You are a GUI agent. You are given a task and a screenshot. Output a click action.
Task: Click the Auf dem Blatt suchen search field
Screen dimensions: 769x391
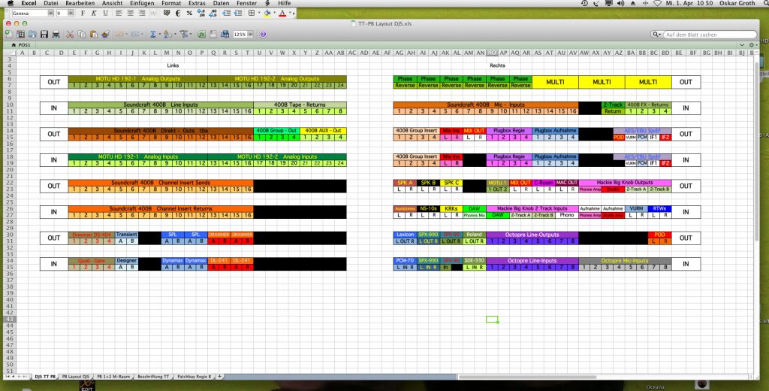pyautogui.click(x=709, y=35)
